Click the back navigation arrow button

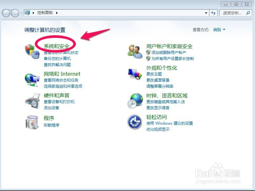6,13
